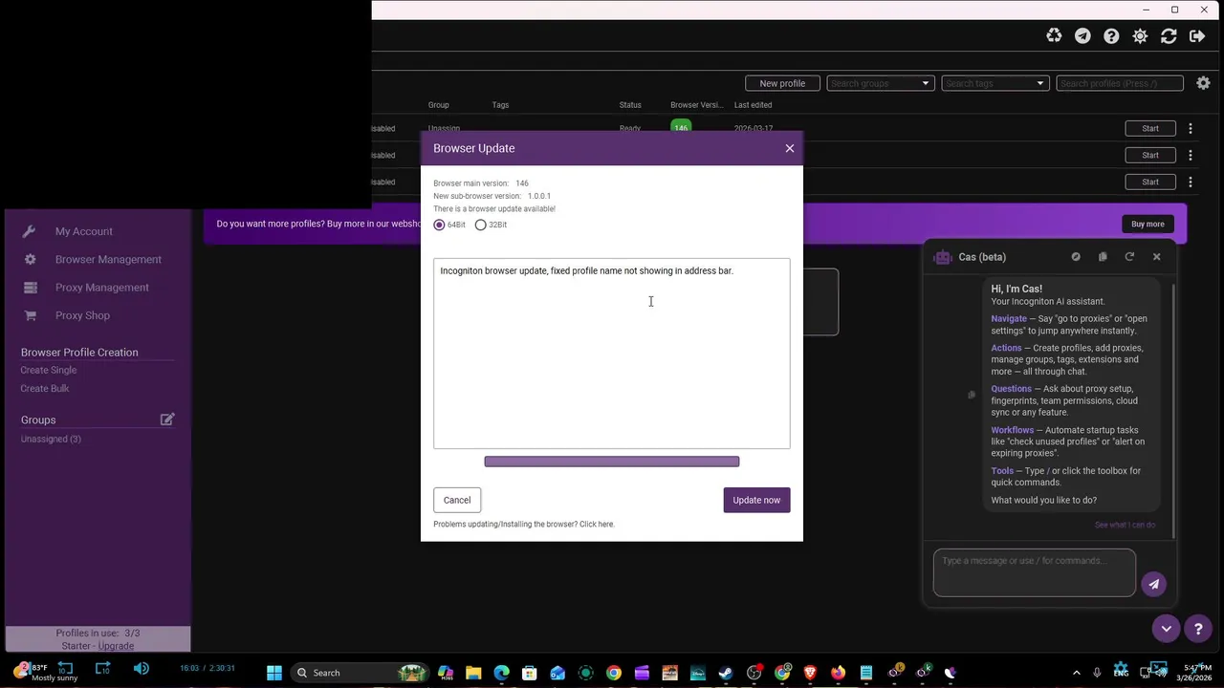The image size is (1224, 688).
Task: Click the wrench icon beside My Account
Action: 30,231
